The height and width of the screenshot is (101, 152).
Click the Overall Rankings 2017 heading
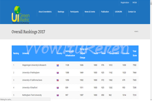tap(28, 32)
